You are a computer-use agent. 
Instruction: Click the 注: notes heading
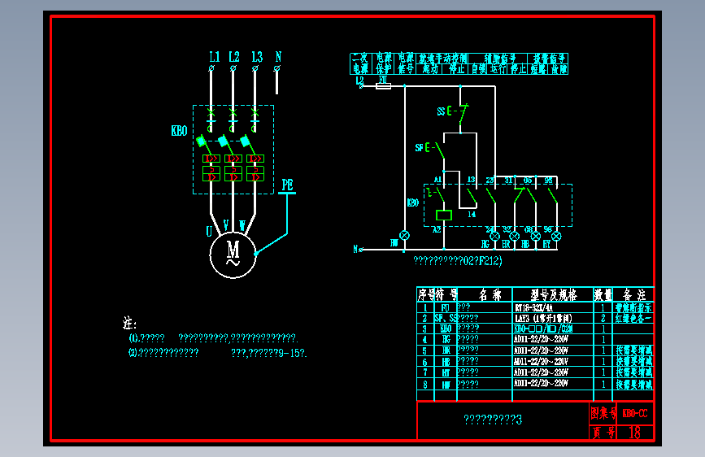point(129,323)
